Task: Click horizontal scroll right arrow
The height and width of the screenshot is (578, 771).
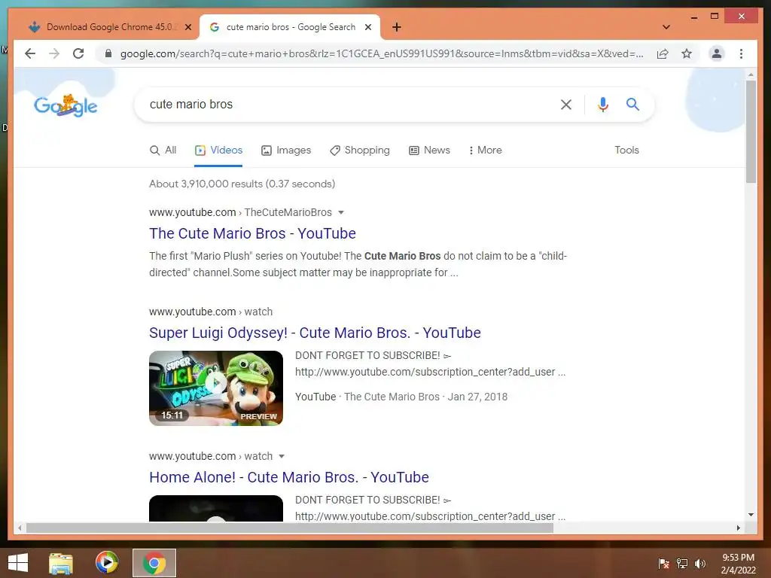Action: (738, 528)
